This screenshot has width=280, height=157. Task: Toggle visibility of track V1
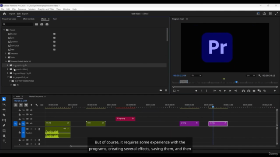(31, 123)
